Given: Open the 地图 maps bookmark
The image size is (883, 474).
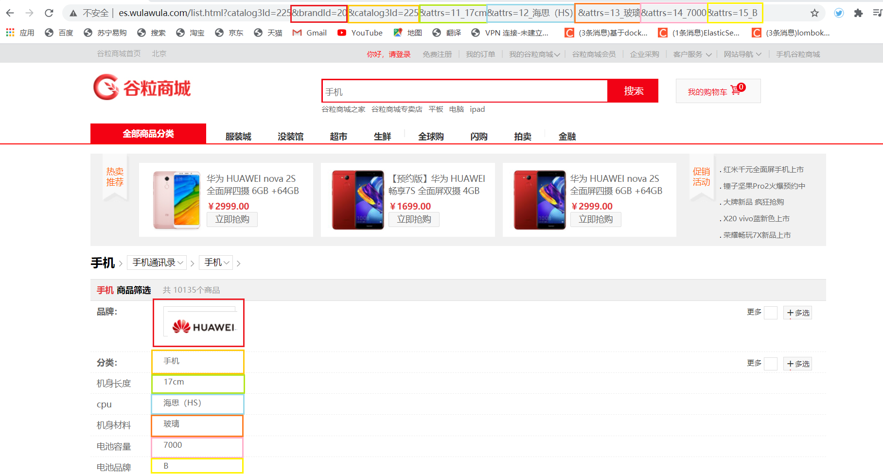Looking at the screenshot, I should 407,33.
